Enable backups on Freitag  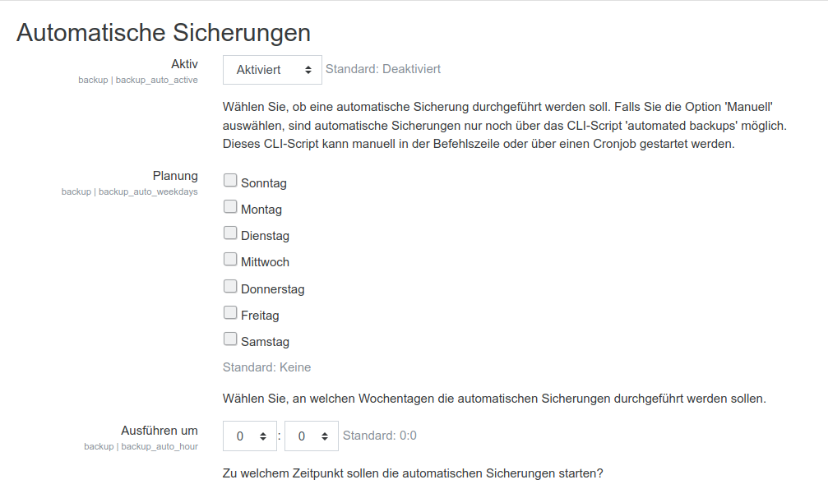(x=230, y=313)
